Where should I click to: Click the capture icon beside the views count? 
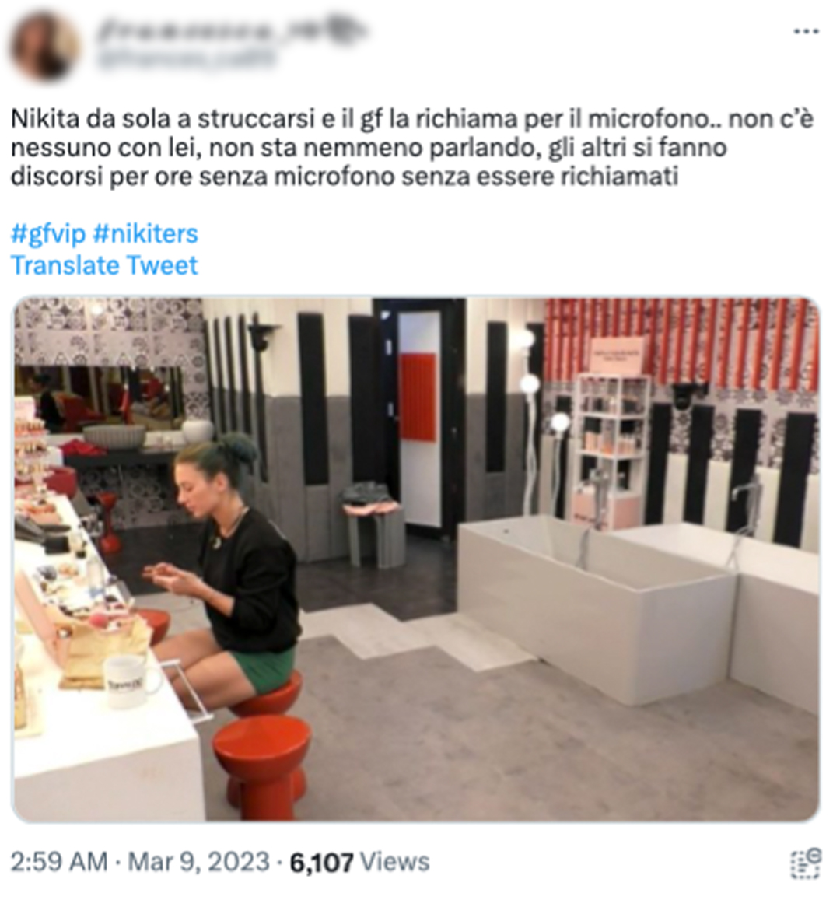[x=806, y=863]
